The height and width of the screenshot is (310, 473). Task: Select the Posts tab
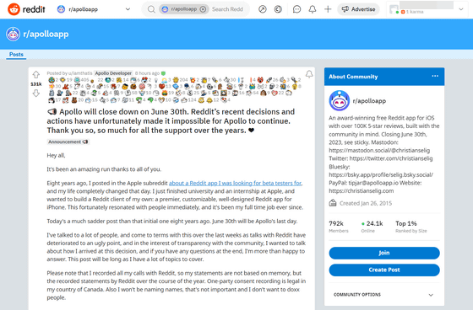pos(16,55)
